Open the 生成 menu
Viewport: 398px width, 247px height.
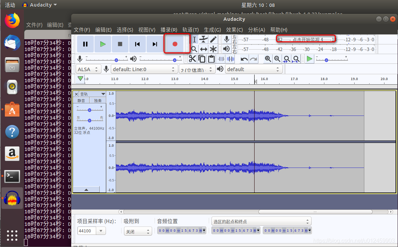pyautogui.click(x=212, y=30)
